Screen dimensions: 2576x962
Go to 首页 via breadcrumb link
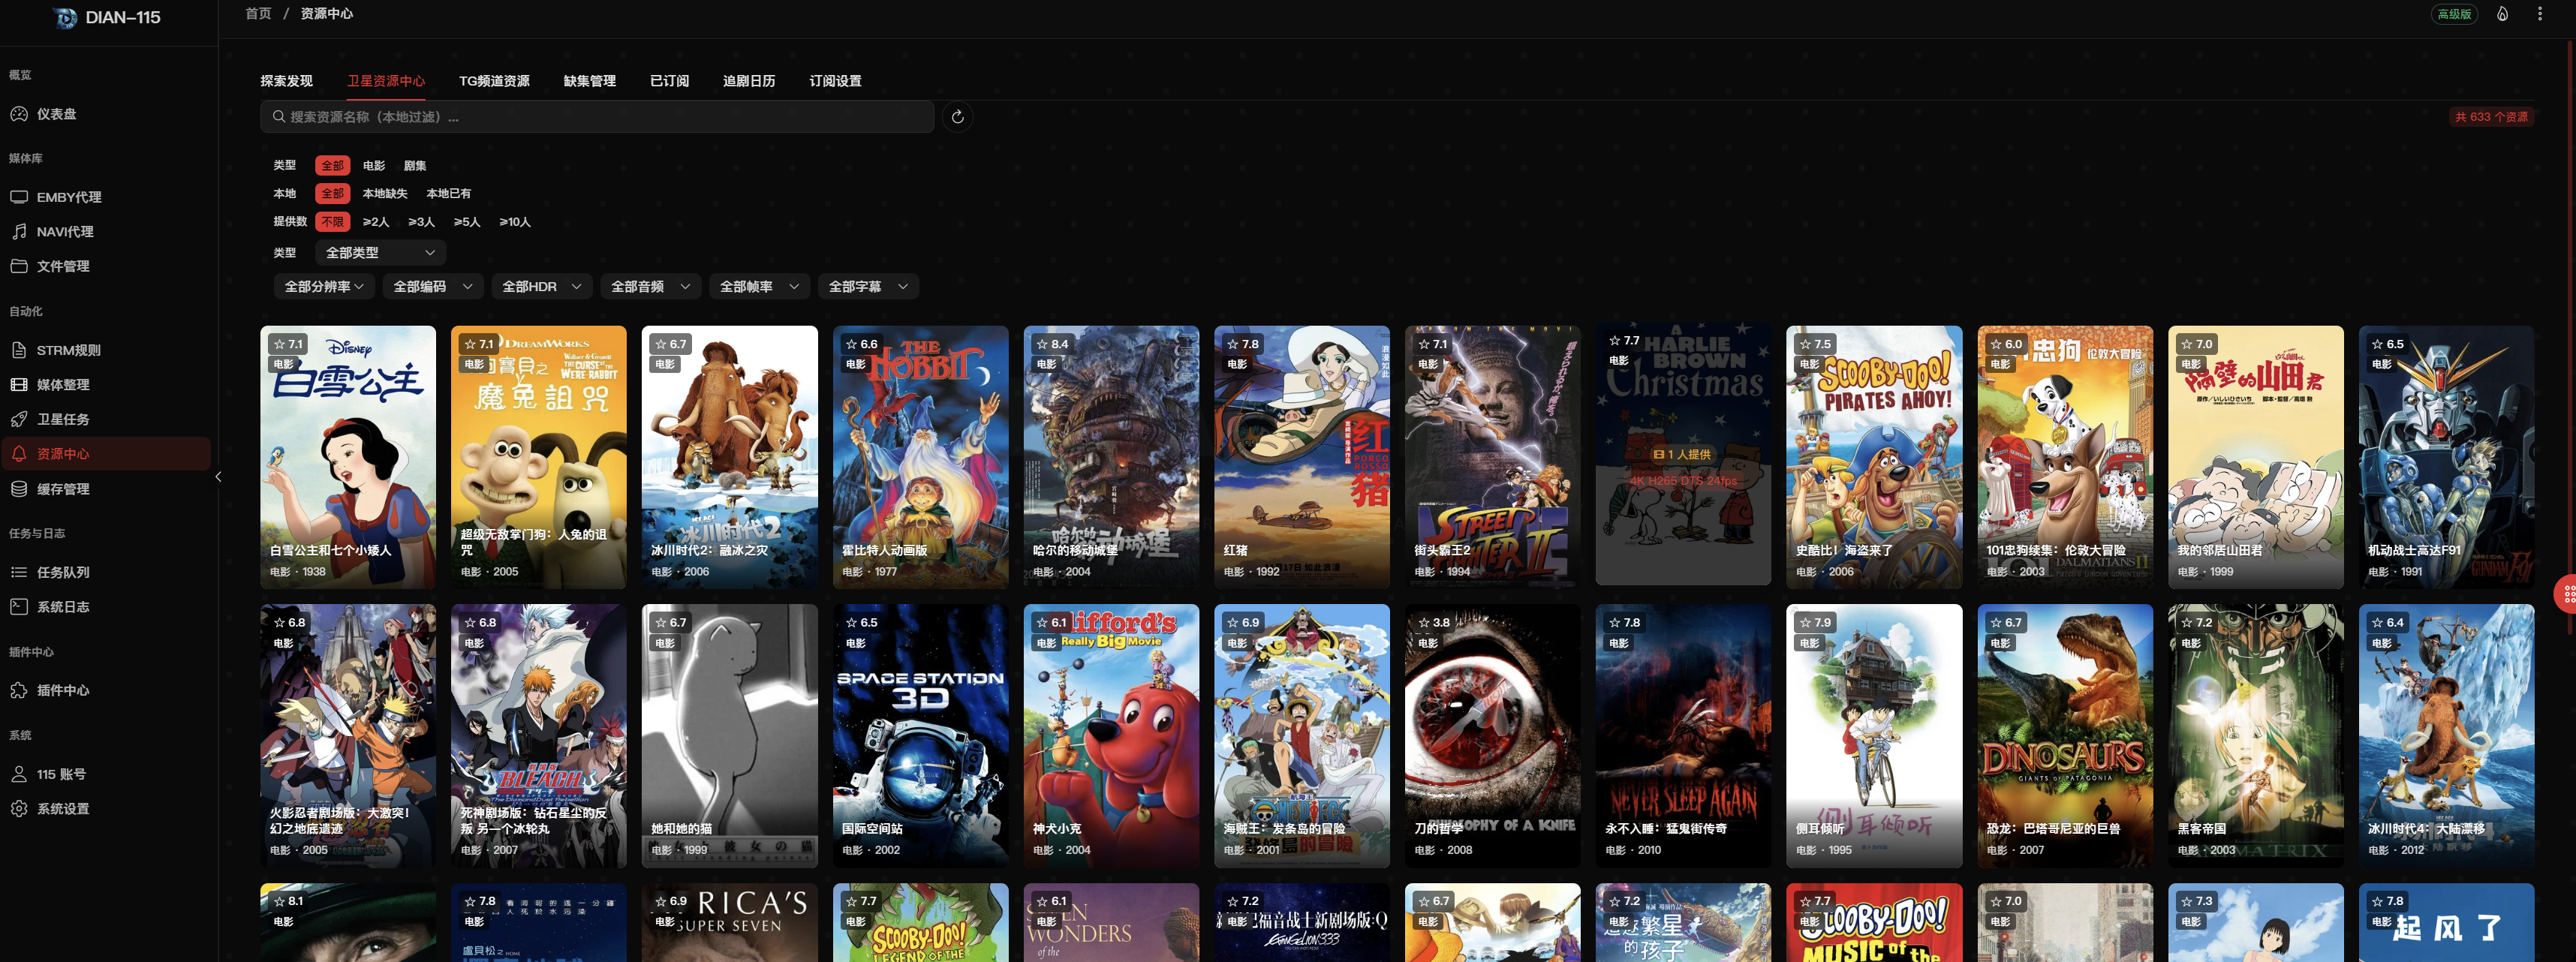pyautogui.click(x=258, y=14)
